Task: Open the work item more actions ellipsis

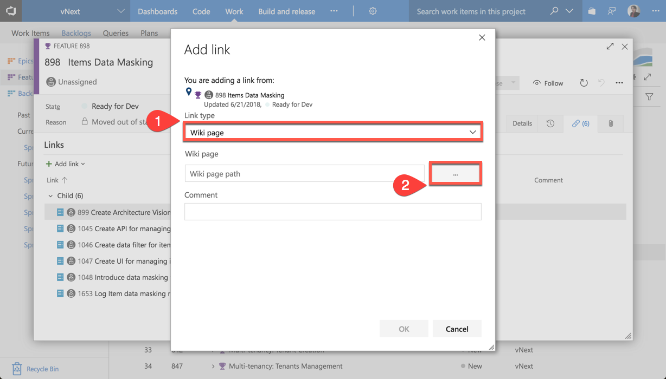Action: 619,83
